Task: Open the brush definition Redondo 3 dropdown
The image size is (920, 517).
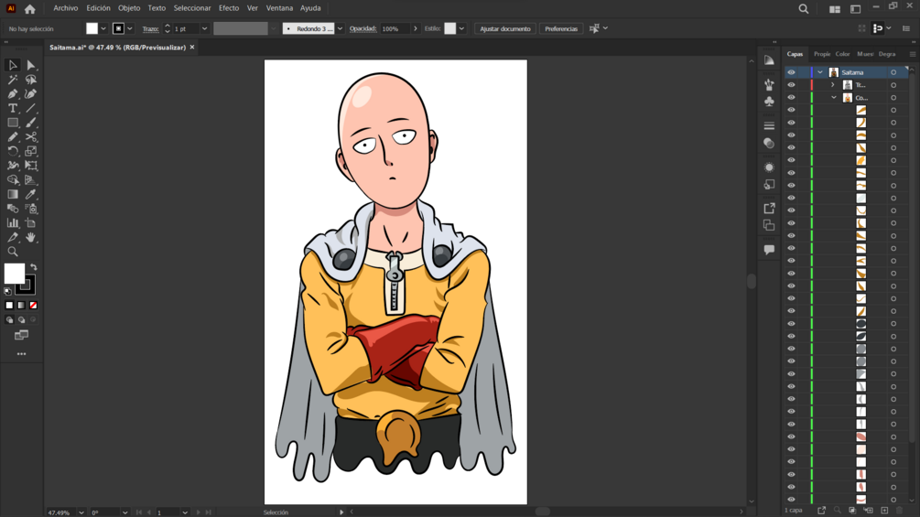Action: pyautogui.click(x=340, y=28)
